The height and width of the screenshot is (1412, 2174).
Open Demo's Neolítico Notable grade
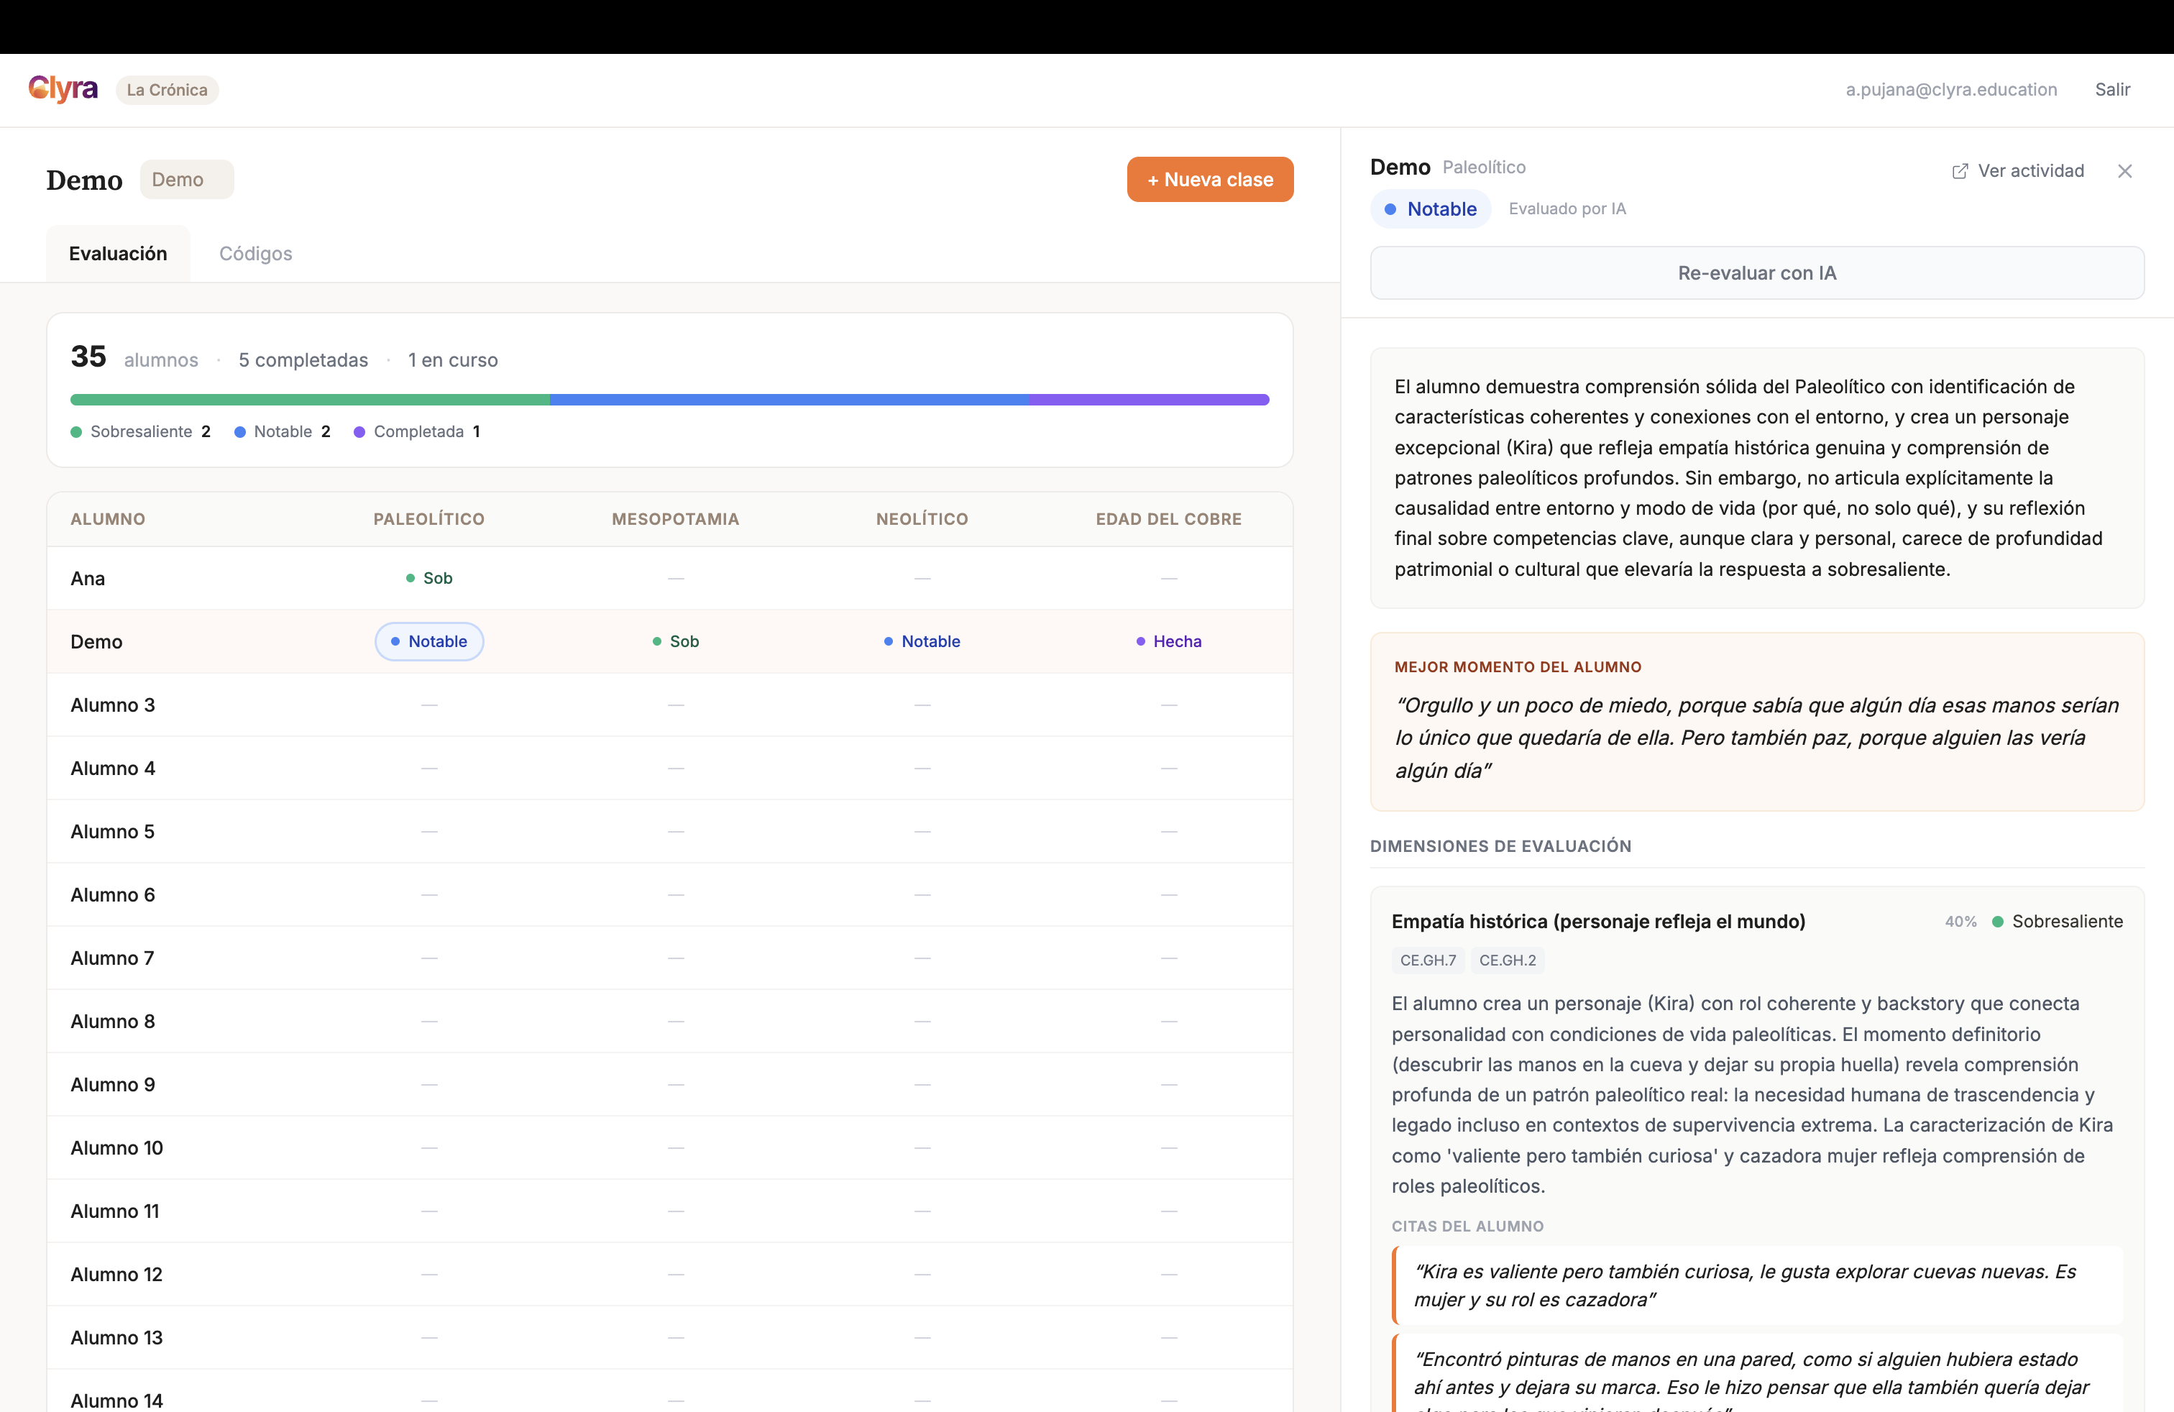point(922,641)
